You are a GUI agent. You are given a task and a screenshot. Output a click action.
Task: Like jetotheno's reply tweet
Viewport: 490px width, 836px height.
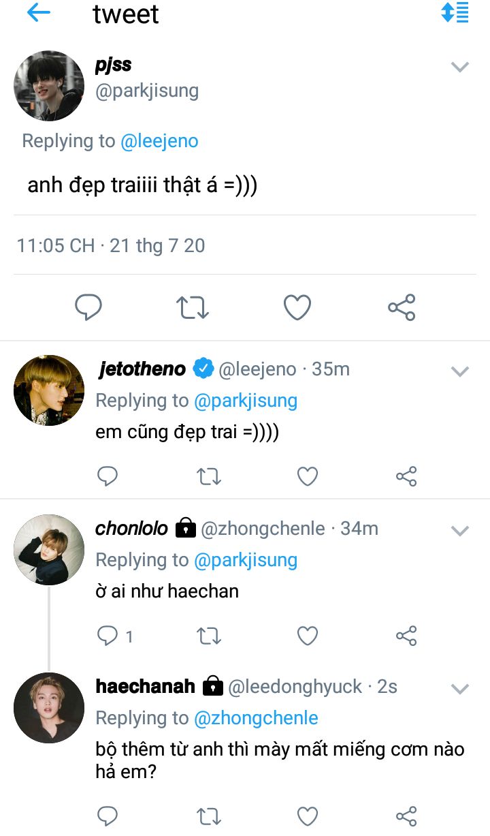(308, 476)
